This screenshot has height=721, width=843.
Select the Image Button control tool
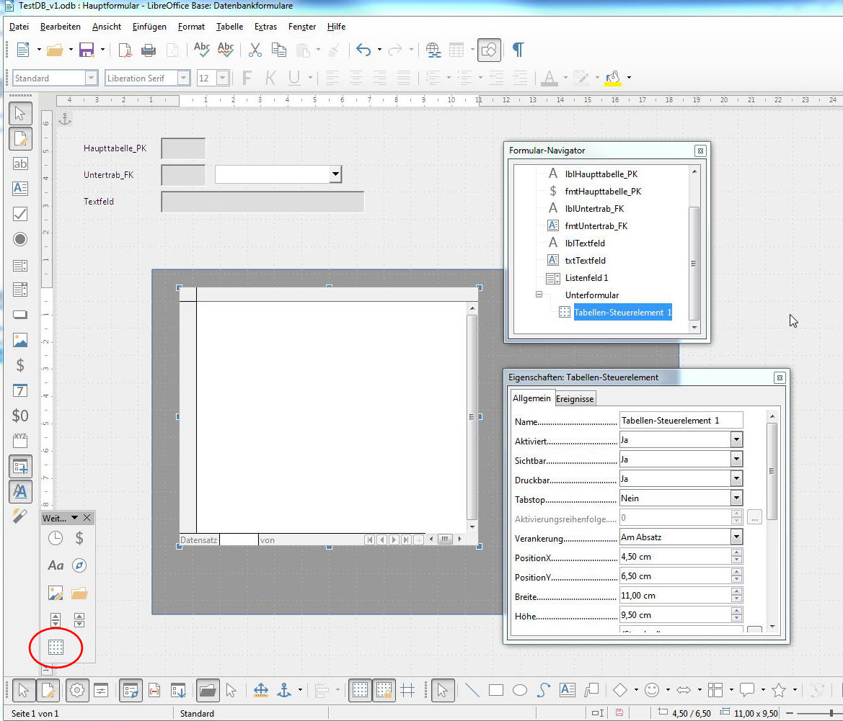coord(20,340)
